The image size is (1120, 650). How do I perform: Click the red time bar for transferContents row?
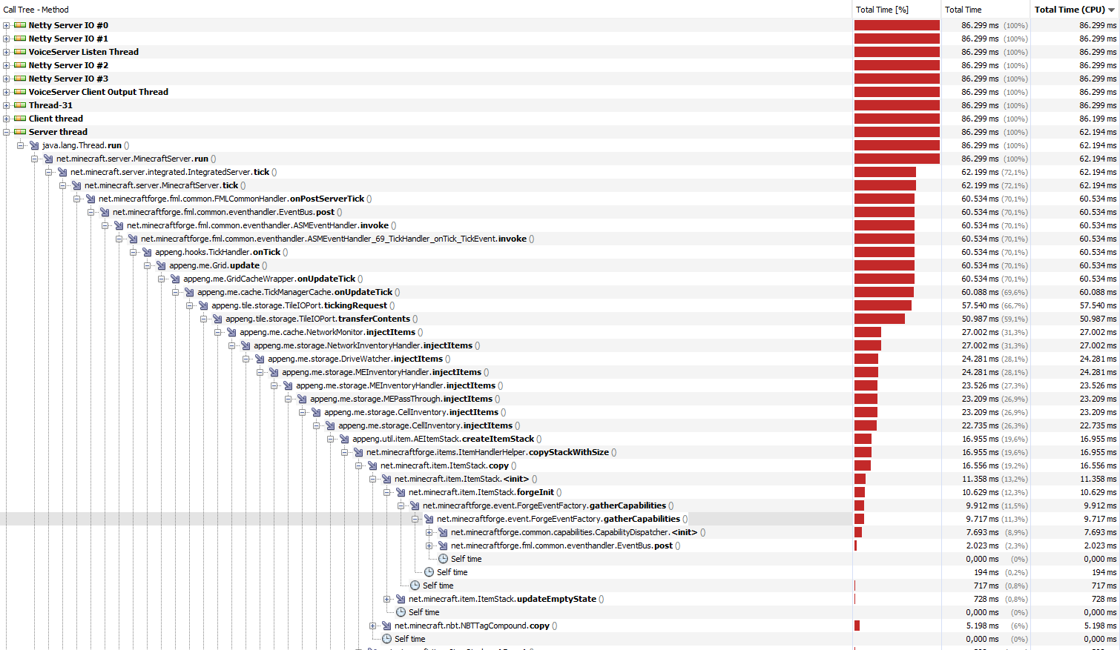(x=880, y=319)
